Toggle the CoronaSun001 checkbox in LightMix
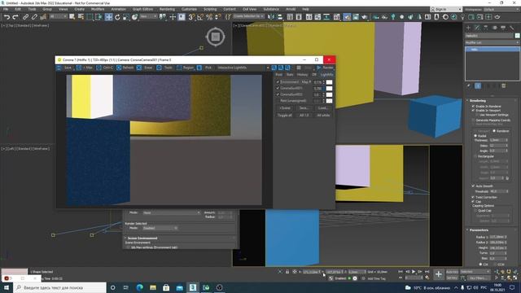This screenshot has height=293, width=521. click(x=278, y=88)
